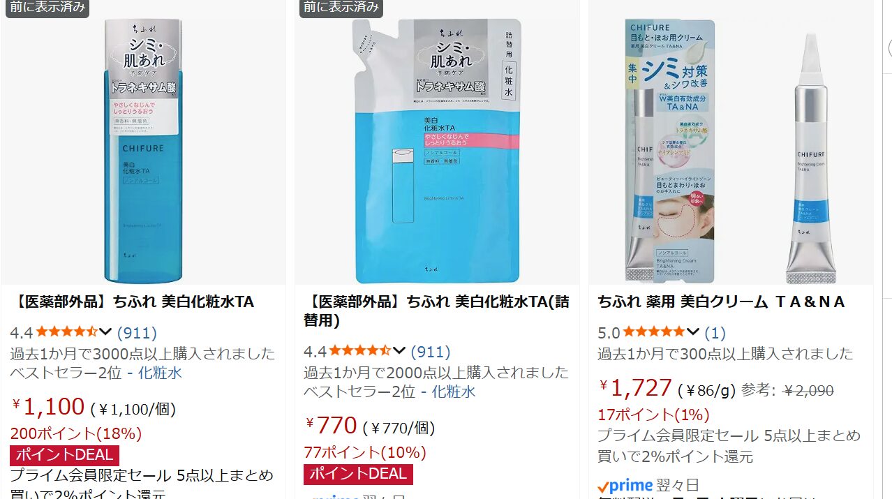Click the prime logo under TA&NA cream
The image size is (892, 499).
coord(625,486)
